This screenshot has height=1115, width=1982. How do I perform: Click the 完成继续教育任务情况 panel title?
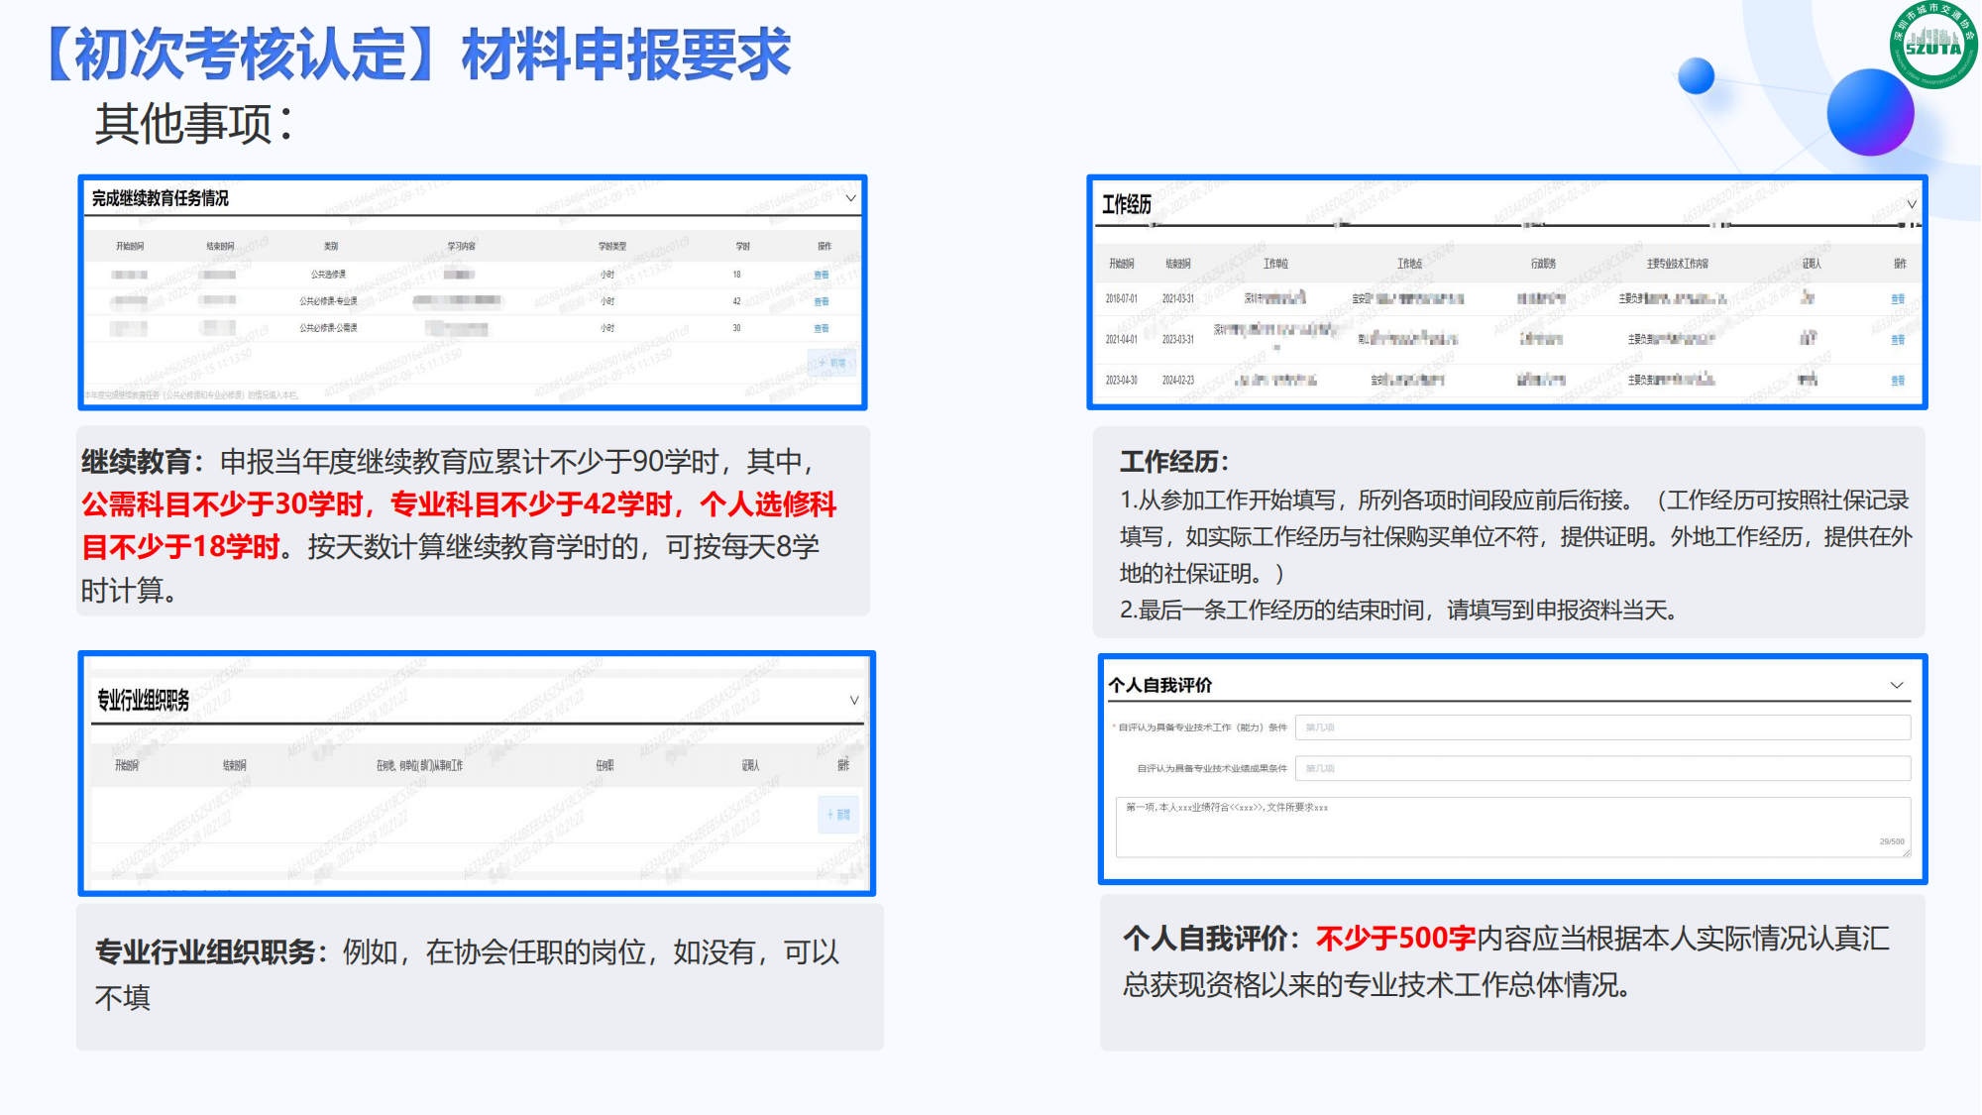pos(161,198)
